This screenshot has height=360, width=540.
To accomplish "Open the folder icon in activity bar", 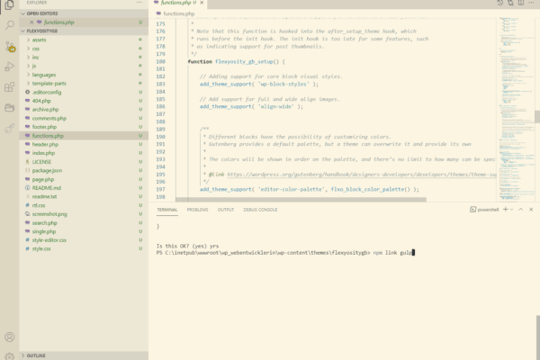I will coord(10,107).
